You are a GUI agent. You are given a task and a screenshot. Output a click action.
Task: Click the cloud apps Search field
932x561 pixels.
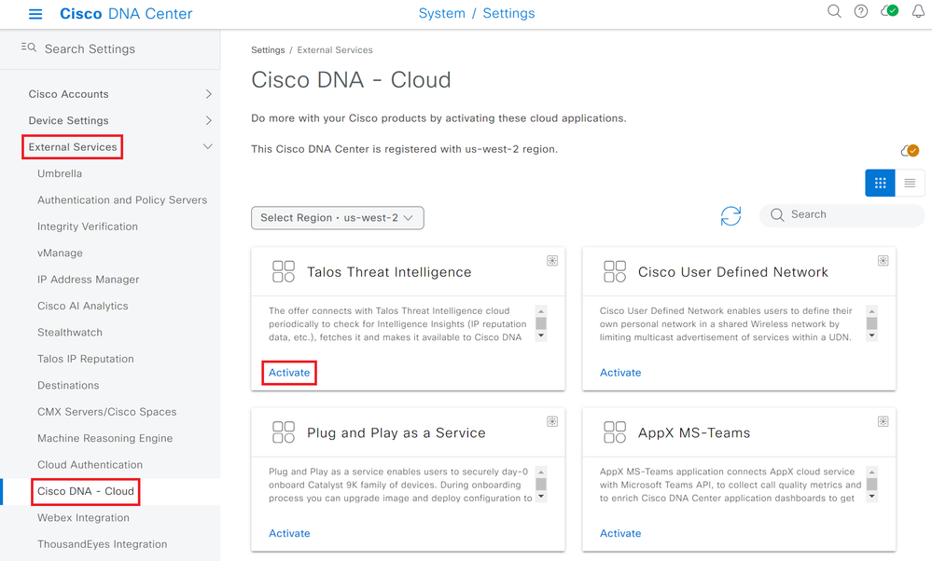click(842, 215)
